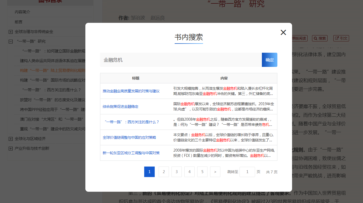Click the 引文 citation icon button
Screen dimensions: 363x203
pos(341,38)
